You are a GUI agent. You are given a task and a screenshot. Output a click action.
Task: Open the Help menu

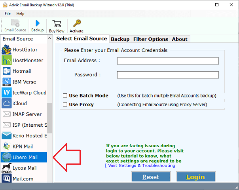(x=20, y=13)
